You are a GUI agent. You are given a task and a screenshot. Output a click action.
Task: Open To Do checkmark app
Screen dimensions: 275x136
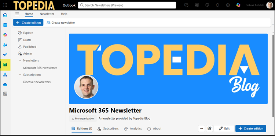[5, 55]
